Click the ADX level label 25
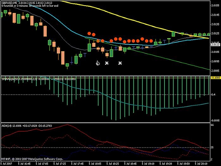Image resolution: width=221 pixels, height=166 pixels. click(x=213, y=147)
